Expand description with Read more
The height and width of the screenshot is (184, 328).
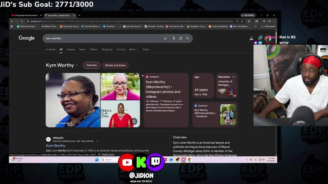tap(108, 155)
